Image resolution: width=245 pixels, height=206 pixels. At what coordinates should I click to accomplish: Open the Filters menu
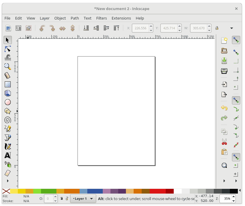click(x=102, y=18)
